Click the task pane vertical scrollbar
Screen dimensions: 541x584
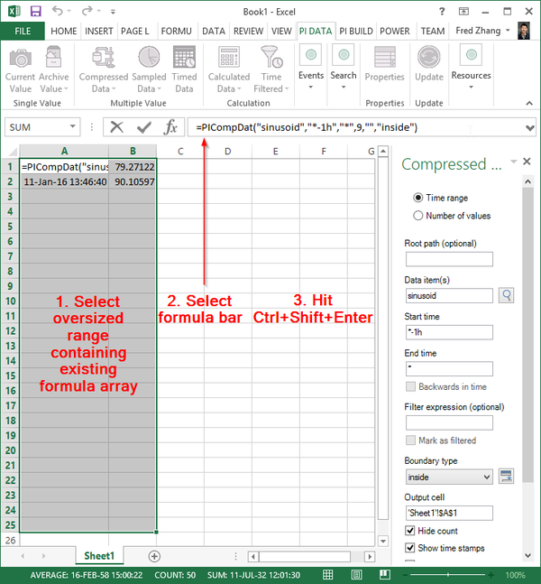pos(528,335)
